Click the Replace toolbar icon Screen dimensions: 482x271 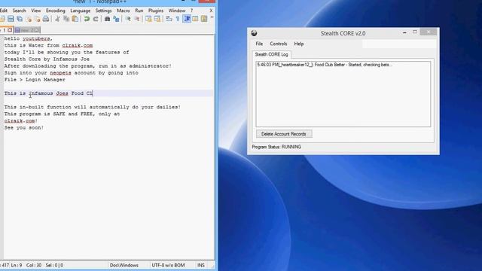(116, 19)
